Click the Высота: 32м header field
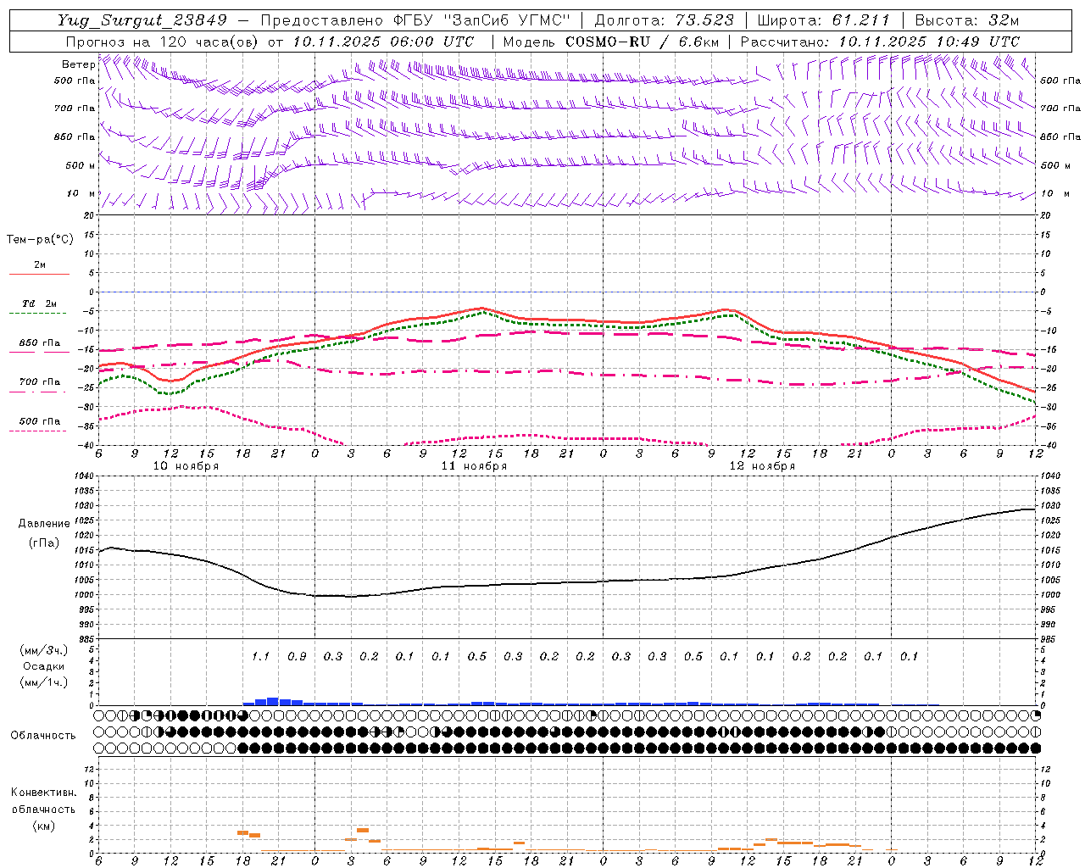The width and height of the screenshot is (1085, 868). pos(967,20)
